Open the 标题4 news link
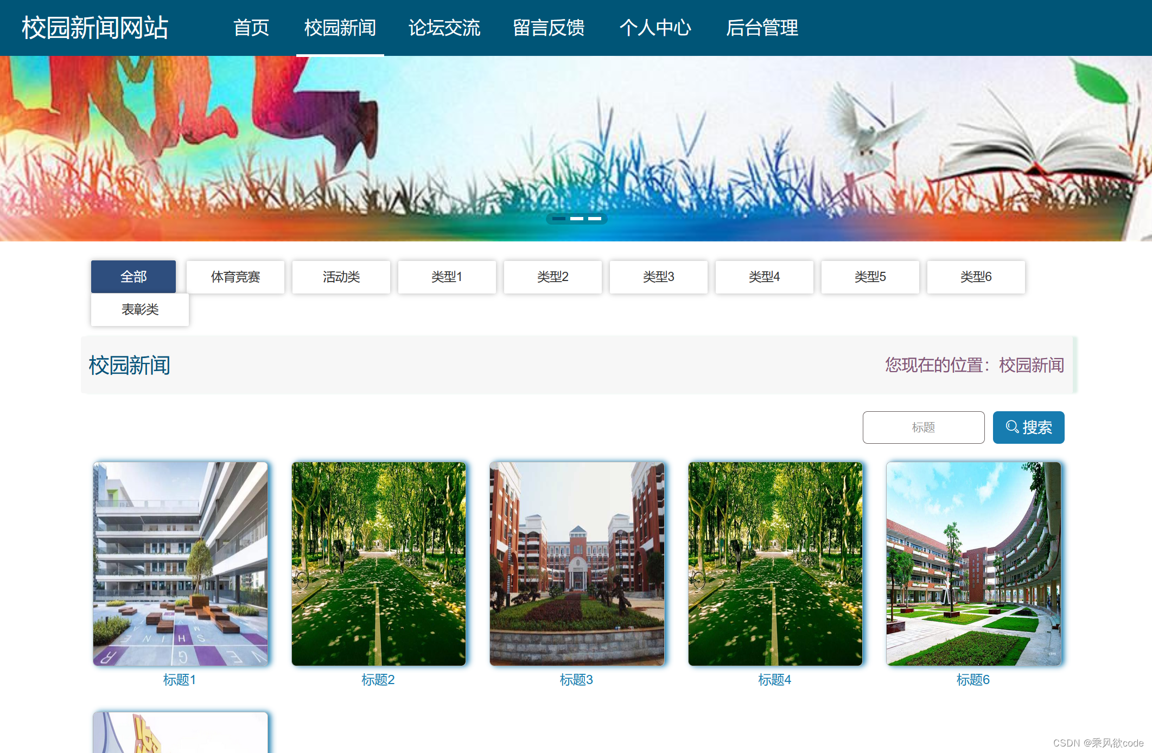1152x753 pixels. (775, 680)
